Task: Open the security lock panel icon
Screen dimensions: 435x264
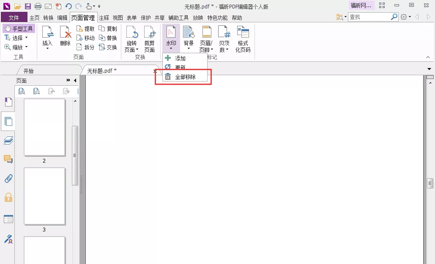Action: (8, 197)
